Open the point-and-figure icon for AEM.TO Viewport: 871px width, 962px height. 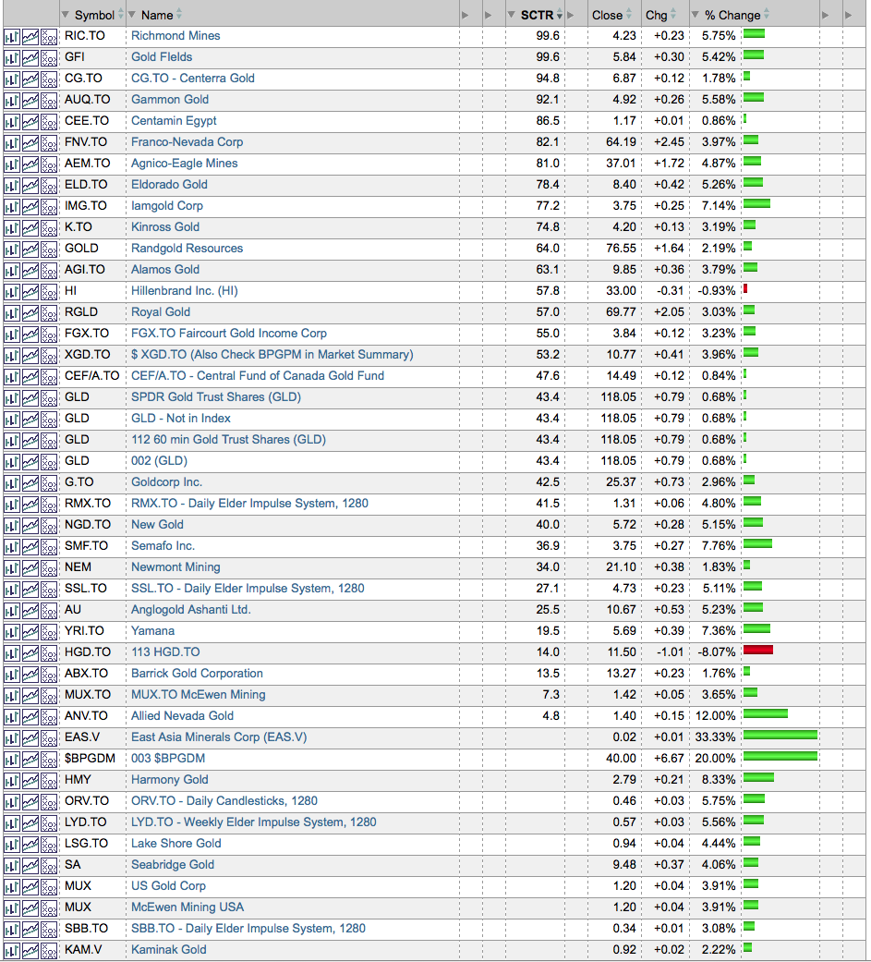coord(49,164)
